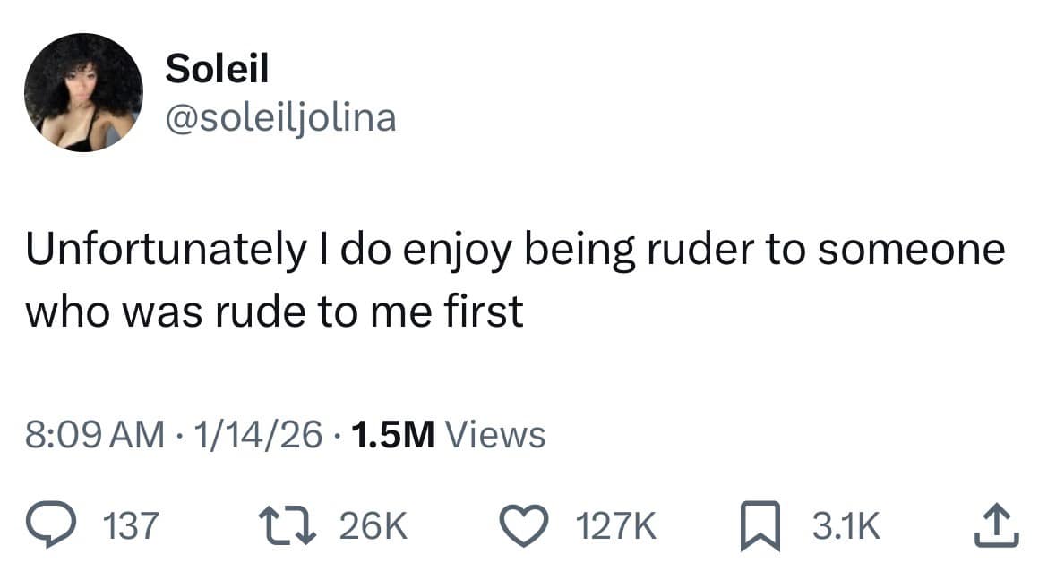1056x588 pixels.
Task: Open the 3.1K bookmarks count
Action: pyautogui.click(x=846, y=524)
